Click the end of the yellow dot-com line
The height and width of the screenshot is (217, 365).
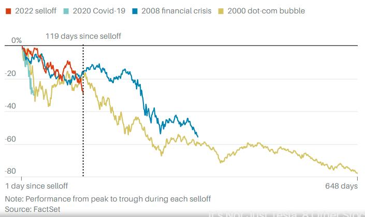click(357, 173)
